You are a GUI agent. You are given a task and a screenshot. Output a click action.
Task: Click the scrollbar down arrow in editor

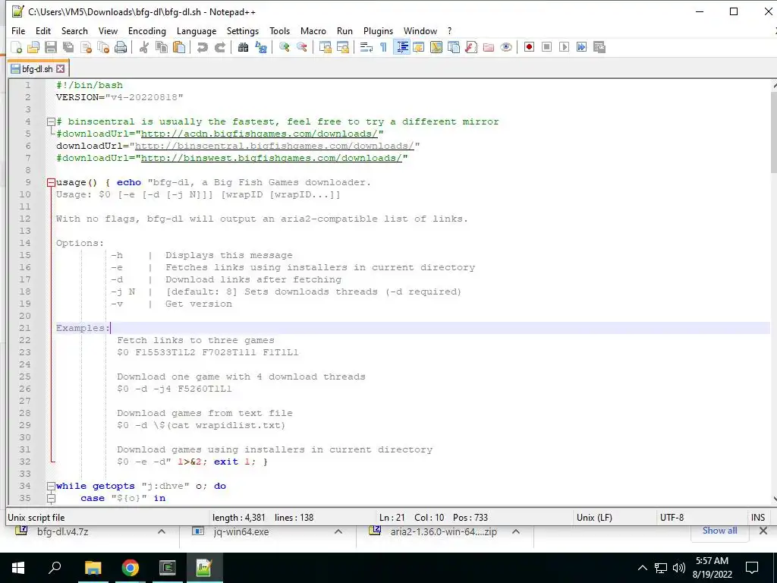[x=773, y=499]
